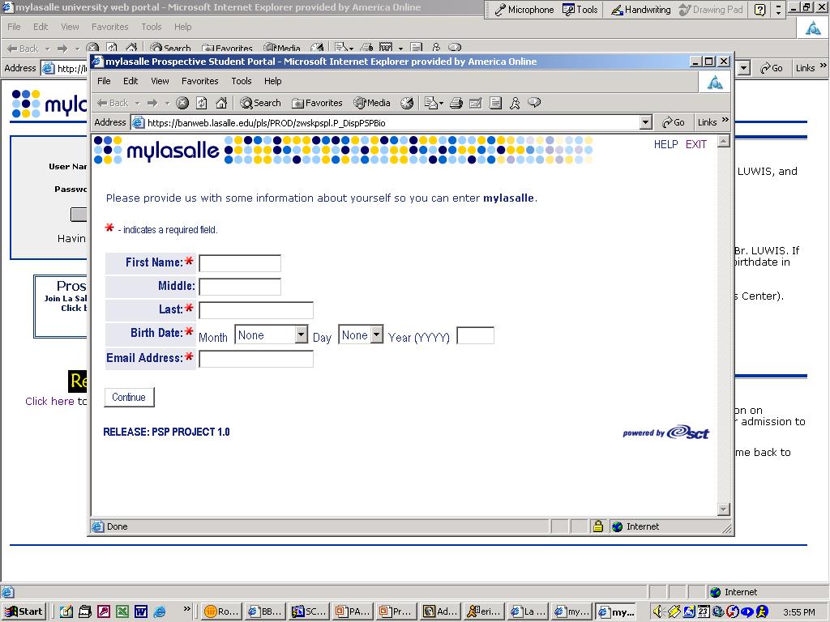Viewport: 830px width, 622px height.
Task: Click the padlock security icon in the status bar
Action: click(598, 526)
